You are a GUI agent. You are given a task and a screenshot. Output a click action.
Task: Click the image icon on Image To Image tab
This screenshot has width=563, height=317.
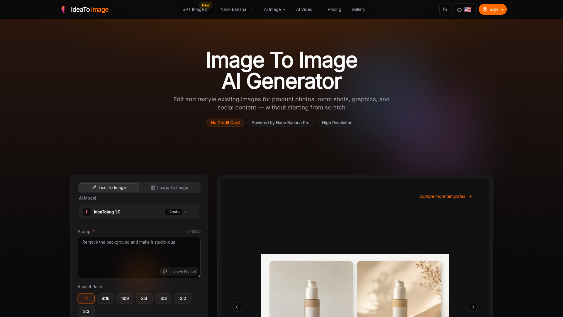tap(153, 188)
